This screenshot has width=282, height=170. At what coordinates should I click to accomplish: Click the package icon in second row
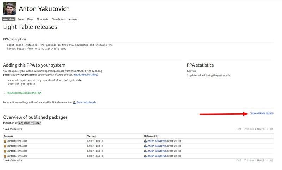click(x=5, y=146)
